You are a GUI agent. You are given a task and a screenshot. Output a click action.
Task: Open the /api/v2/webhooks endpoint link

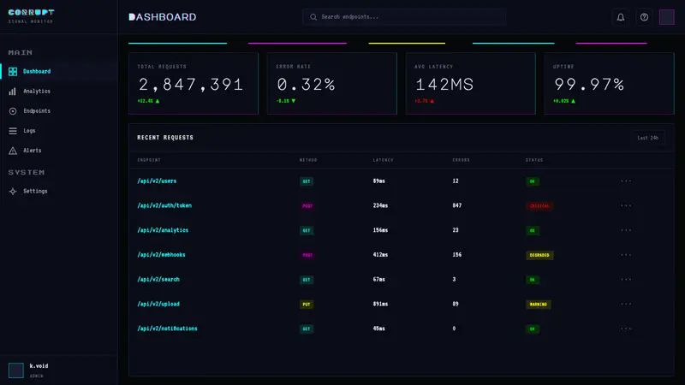pos(161,255)
